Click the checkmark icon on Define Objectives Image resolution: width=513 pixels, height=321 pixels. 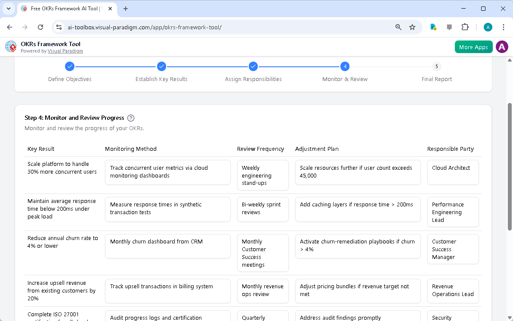click(70, 66)
